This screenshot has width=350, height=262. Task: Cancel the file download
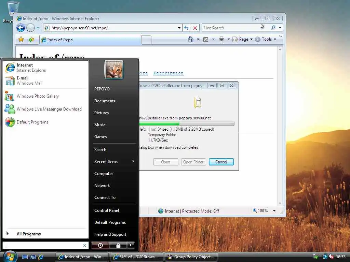pyautogui.click(x=221, y=162)
